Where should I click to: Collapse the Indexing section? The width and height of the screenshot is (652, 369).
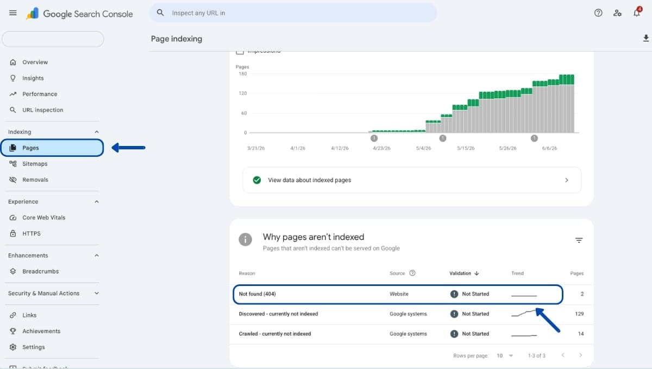[x=97, y=132]
